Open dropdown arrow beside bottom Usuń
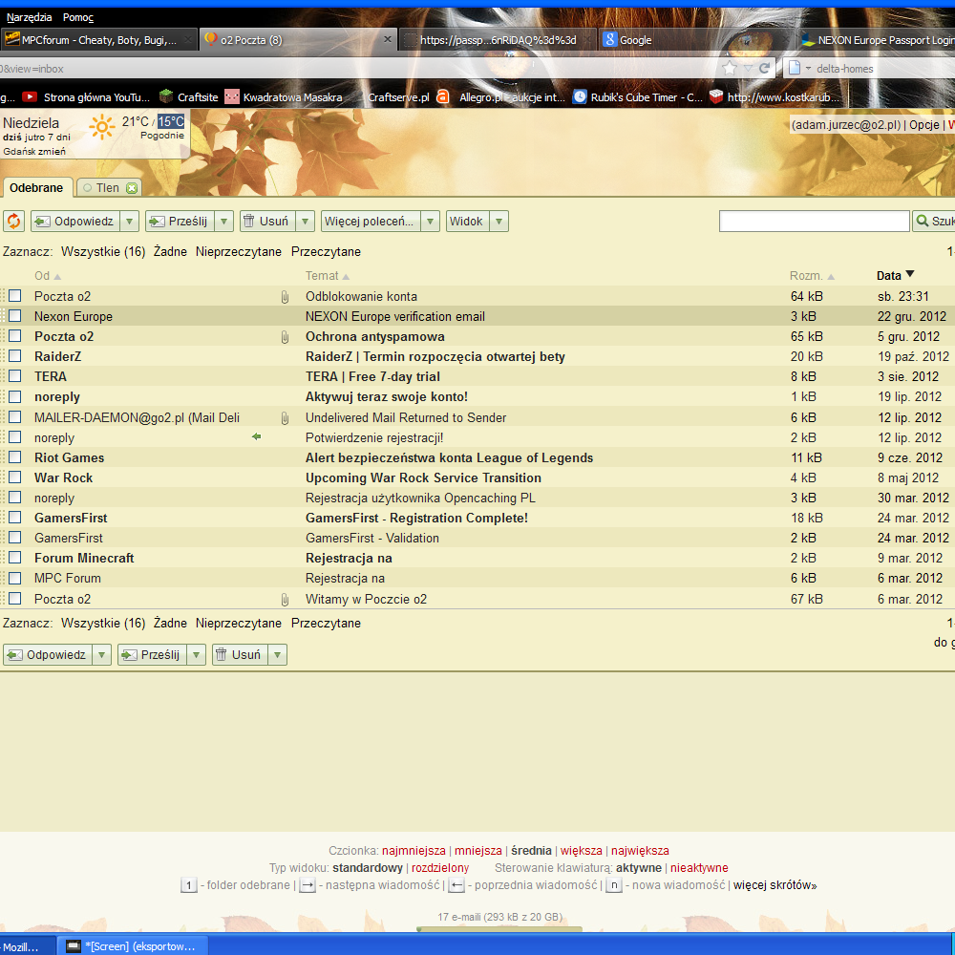The image size is (955, 955). point(277,655)
